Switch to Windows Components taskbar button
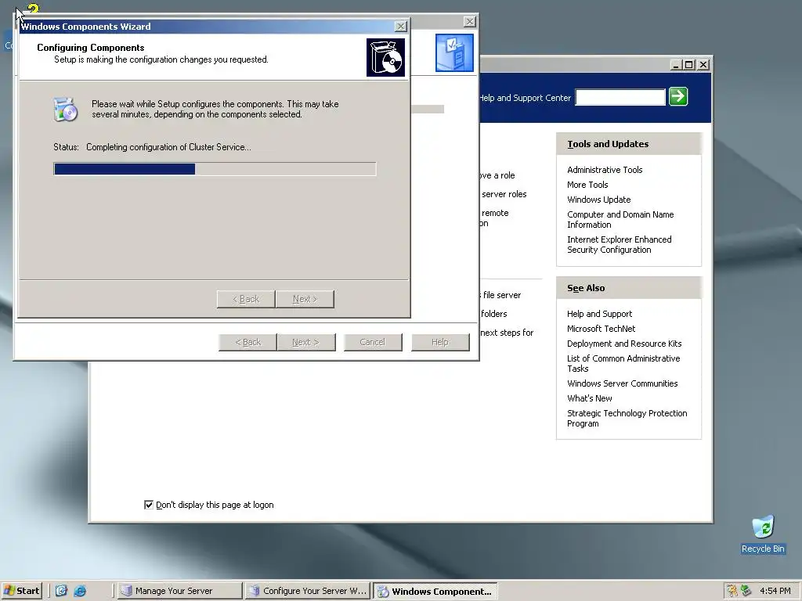Viewport: 802px width, 601px height. (435, 591)
